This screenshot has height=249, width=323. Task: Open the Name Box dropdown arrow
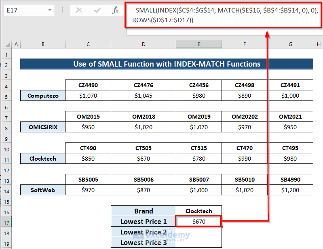pos(50,10)
